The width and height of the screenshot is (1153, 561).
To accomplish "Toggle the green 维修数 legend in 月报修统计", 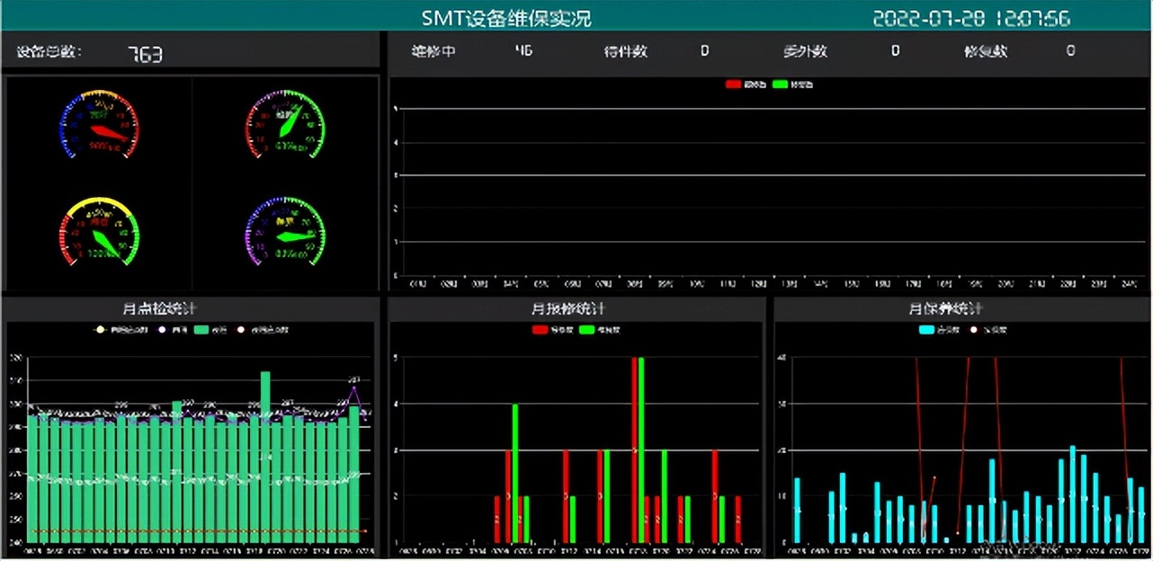I will click(x=585, y=330).
